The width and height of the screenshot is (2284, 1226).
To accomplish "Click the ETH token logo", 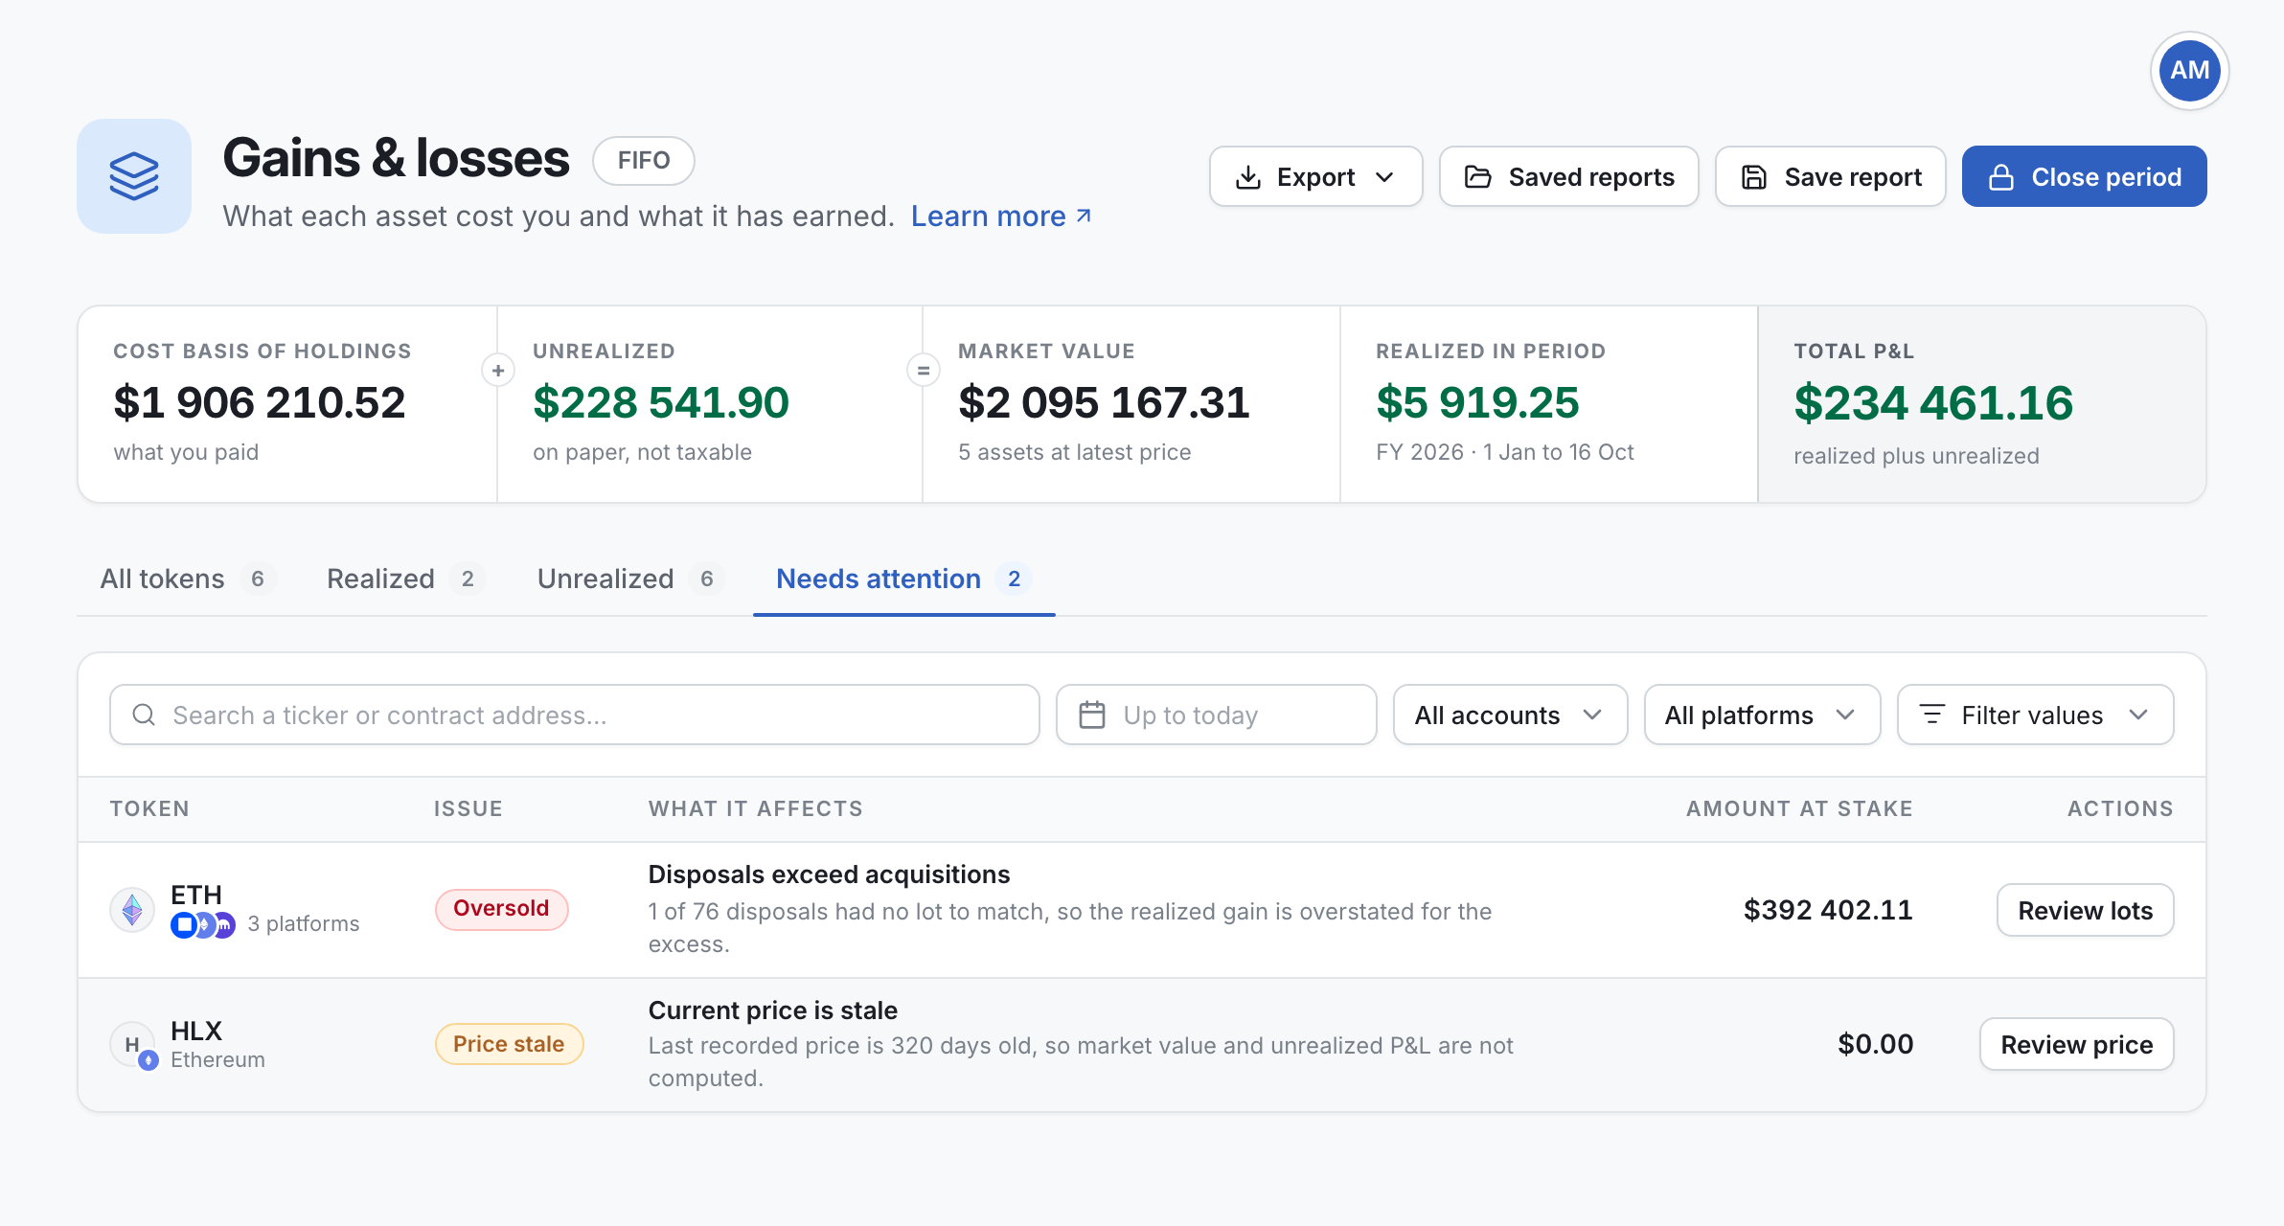I will point(132,910).
